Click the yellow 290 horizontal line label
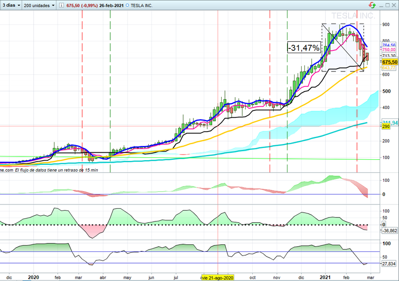This screenshot has width=399, height=281. 386,126
